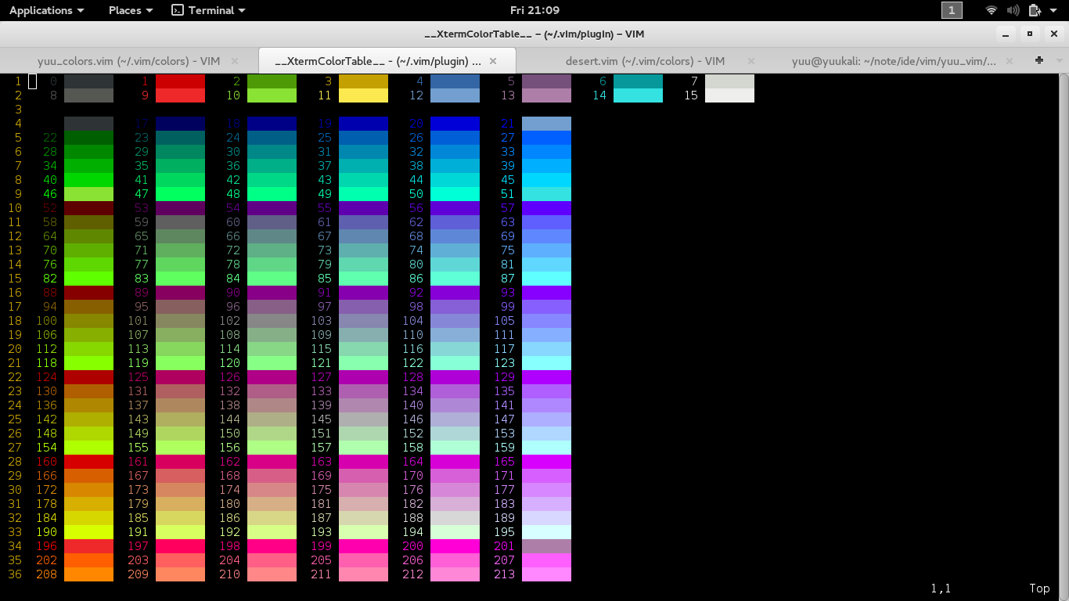Switch to the yuu_colors.vim tab
This screenshot has height=601, width=1069.
pos(128,61)
